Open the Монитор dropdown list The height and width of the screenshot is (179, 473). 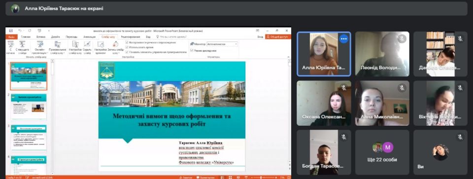(x=222, y=44)
